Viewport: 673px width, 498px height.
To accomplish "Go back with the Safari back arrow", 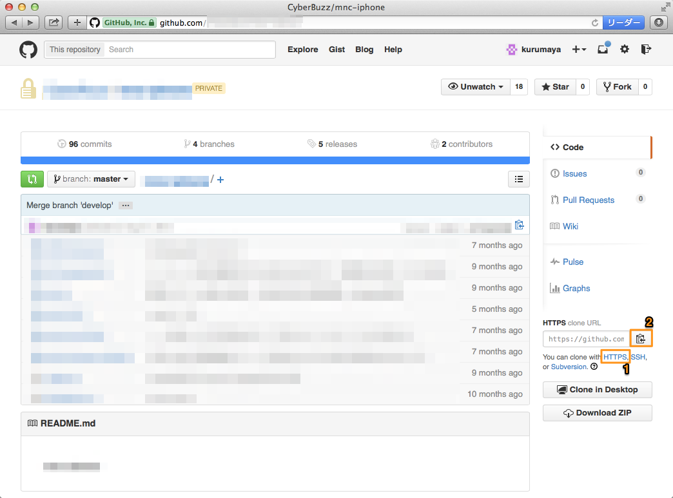I will pyautogui.click(x=14, y=23).
